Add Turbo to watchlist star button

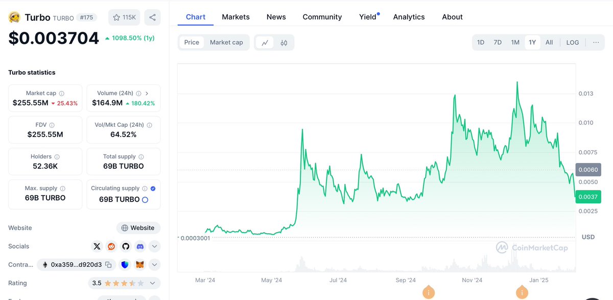(x=124, y=17)
